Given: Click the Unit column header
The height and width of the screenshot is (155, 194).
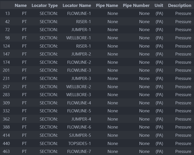Looking at the screenshot, I should pyautogui.click(x=159, y=5).
